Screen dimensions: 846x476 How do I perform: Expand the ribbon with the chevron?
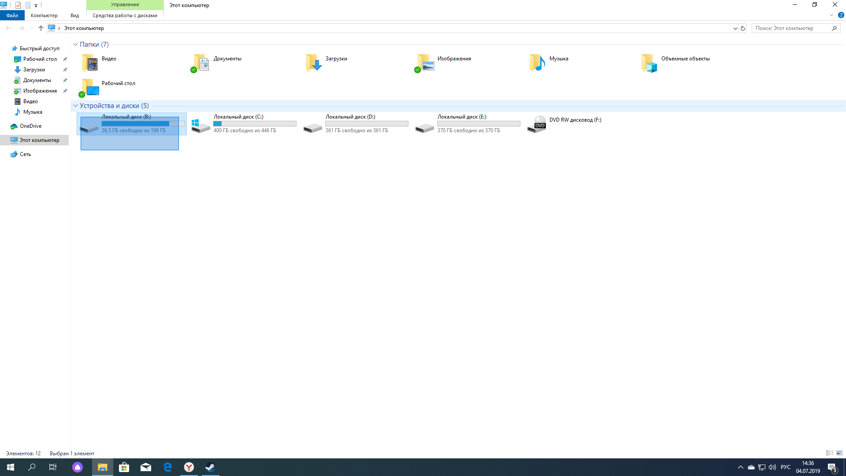[x=831, y=15]
